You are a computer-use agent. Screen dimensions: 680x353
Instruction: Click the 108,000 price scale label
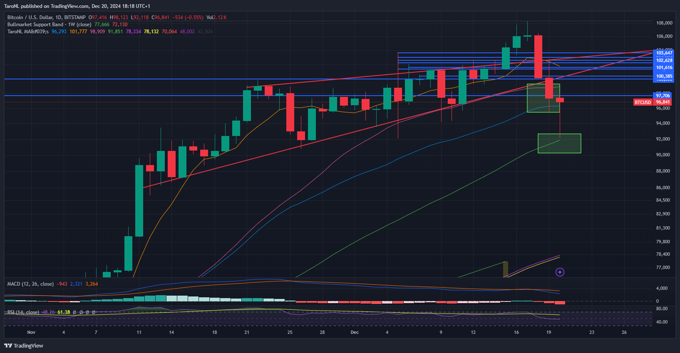[664, 23]
